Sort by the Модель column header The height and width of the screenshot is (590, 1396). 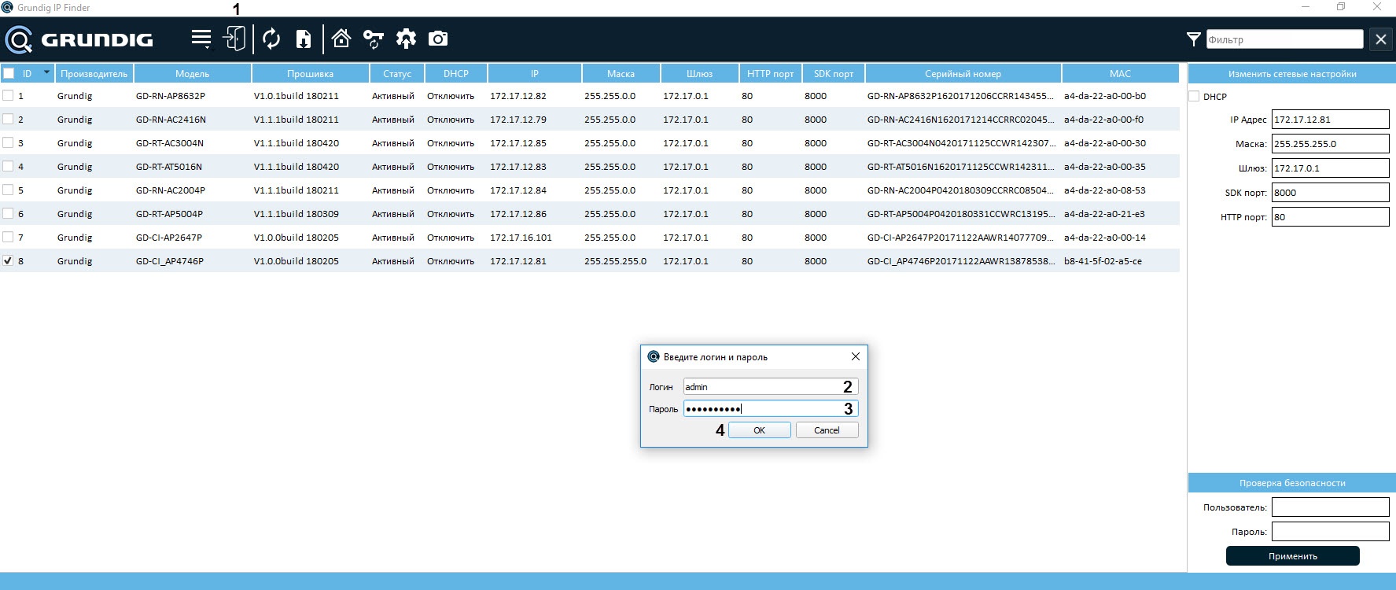tap(192, 73)
